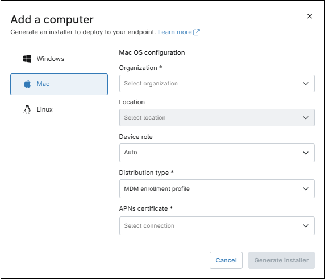Click the Mac OS configuration heading

152,52
